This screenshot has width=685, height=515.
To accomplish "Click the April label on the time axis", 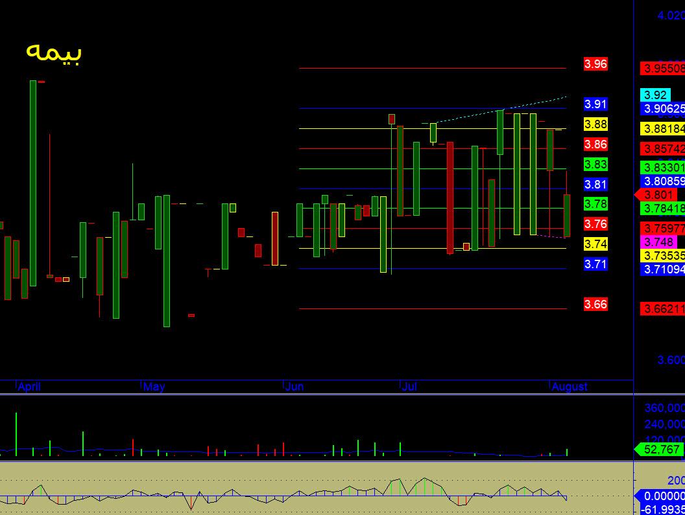I will pos(29,387).
